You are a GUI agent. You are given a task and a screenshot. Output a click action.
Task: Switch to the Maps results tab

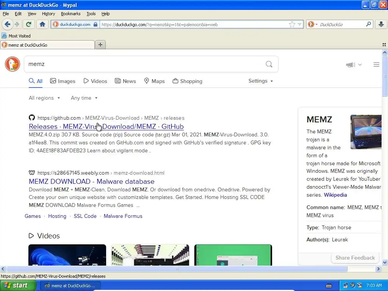(x=155, y=81)
